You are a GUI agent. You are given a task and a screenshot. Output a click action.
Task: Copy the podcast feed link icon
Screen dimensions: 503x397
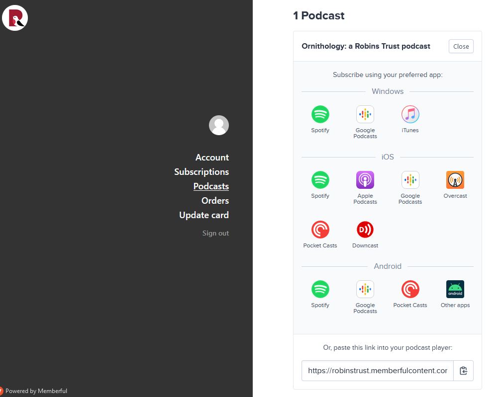click(463, 371)
